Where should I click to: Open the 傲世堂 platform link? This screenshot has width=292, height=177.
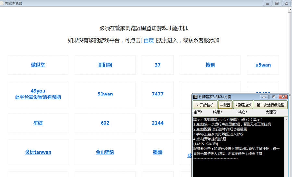pos(38,65)
